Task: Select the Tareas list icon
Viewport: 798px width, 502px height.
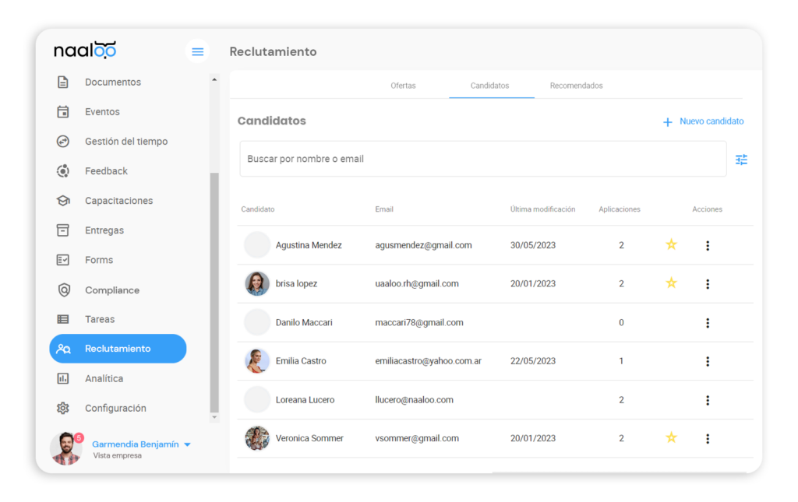Action: coord(62,319)
